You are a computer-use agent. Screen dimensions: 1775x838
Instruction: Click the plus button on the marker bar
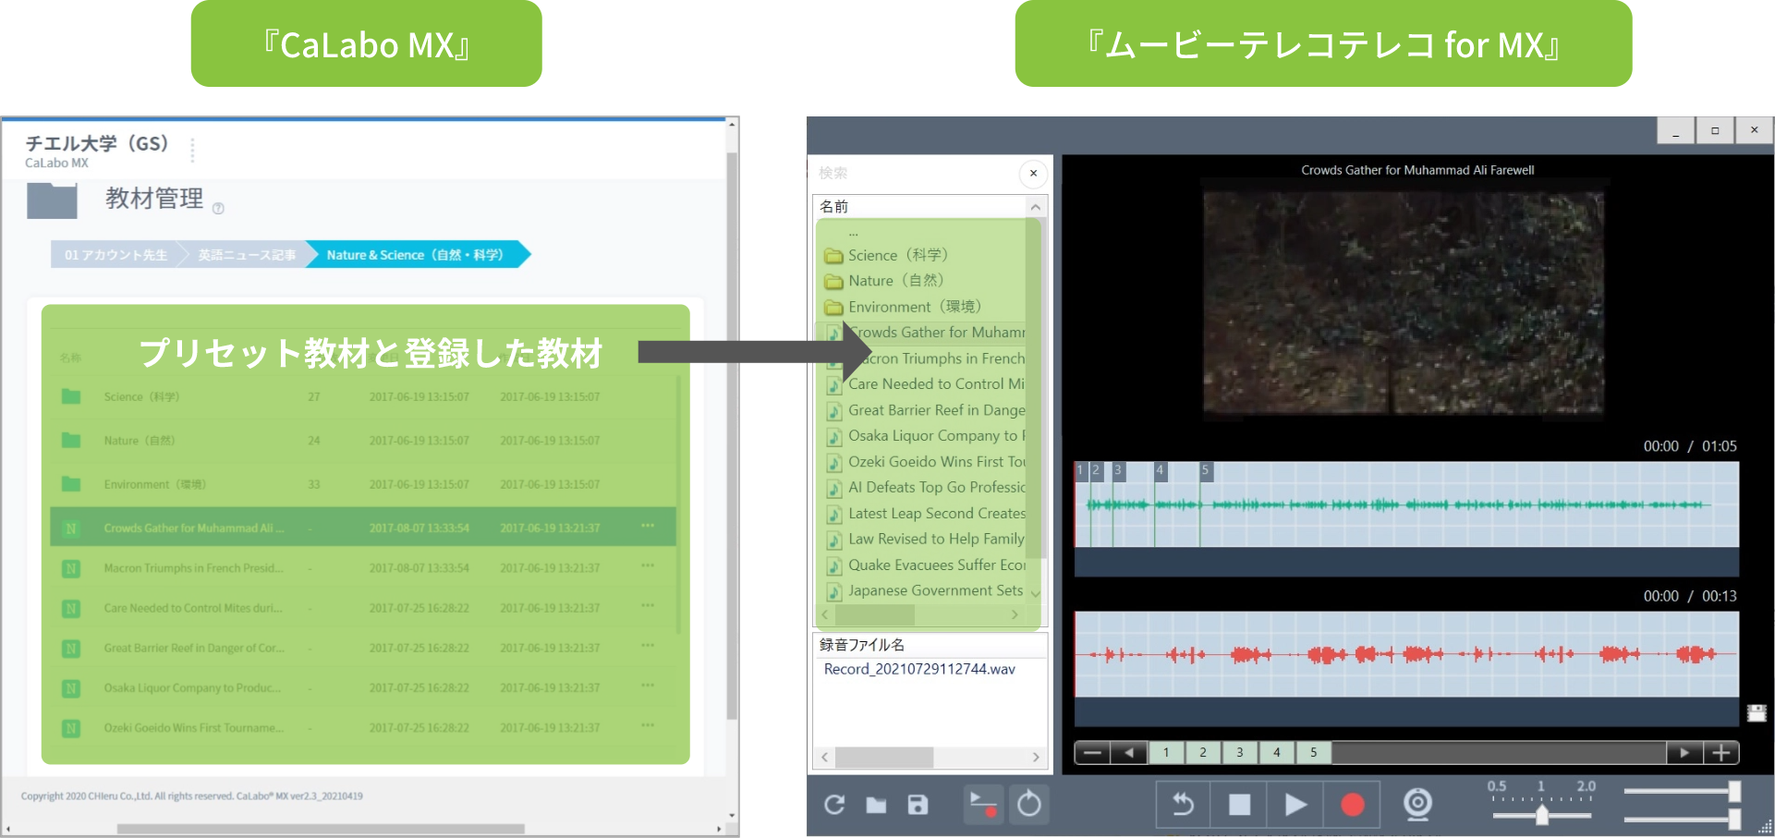(1720, 753)
